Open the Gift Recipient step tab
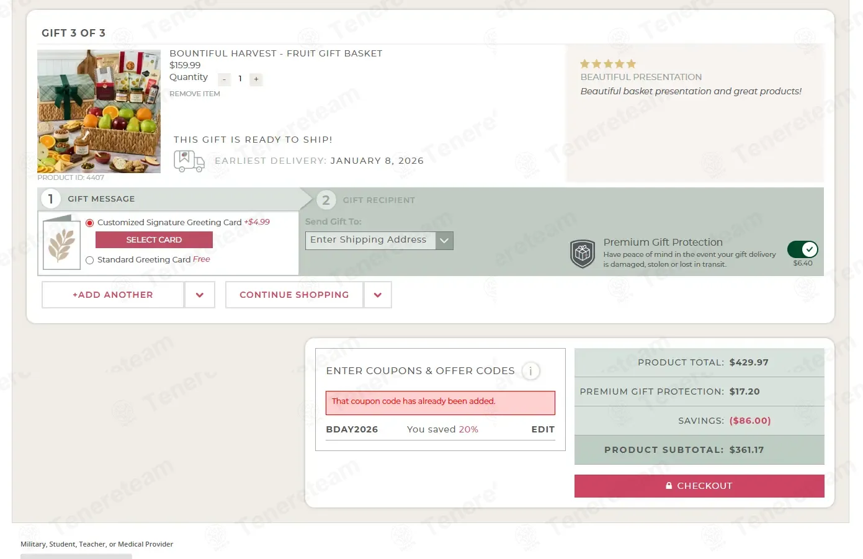863x559 pixels. coord(366,200)
